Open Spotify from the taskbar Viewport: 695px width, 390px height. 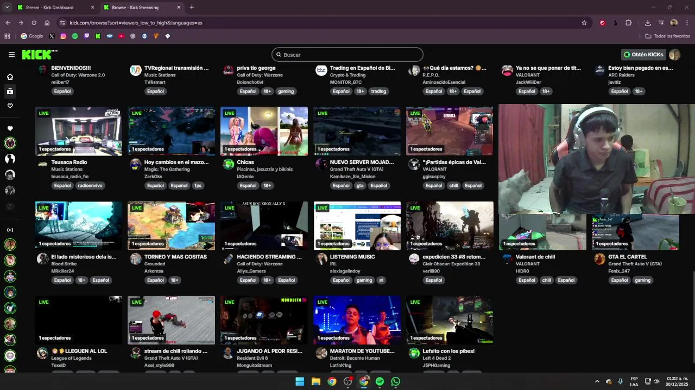click(x=380, y=381)
